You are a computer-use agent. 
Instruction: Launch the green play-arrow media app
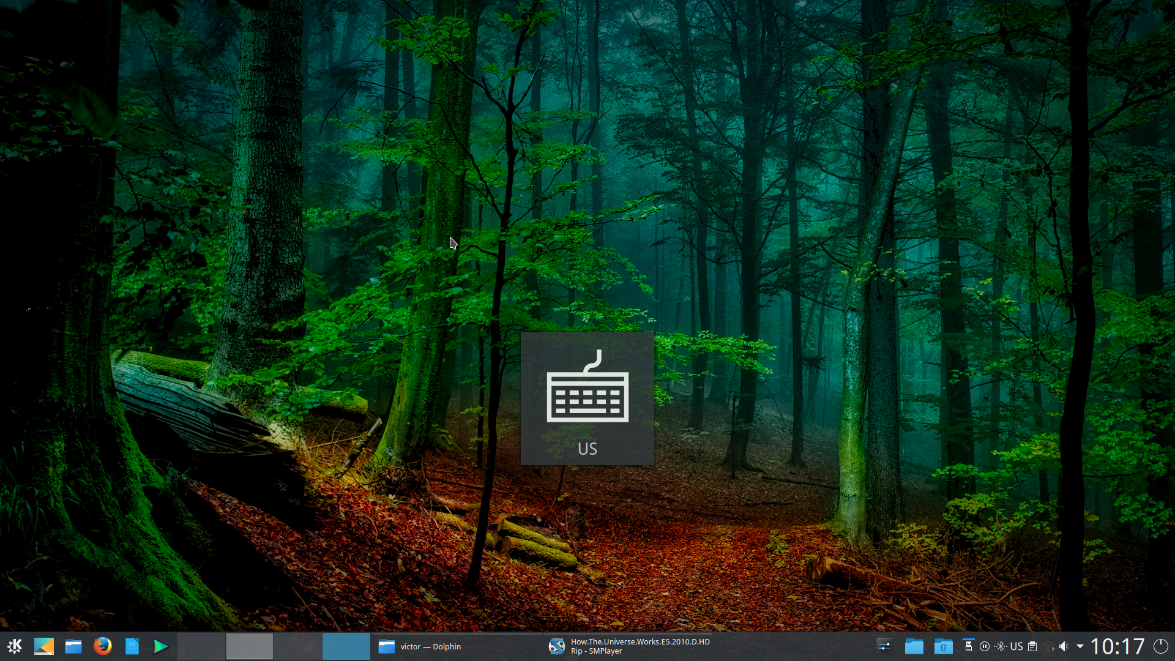160,646
